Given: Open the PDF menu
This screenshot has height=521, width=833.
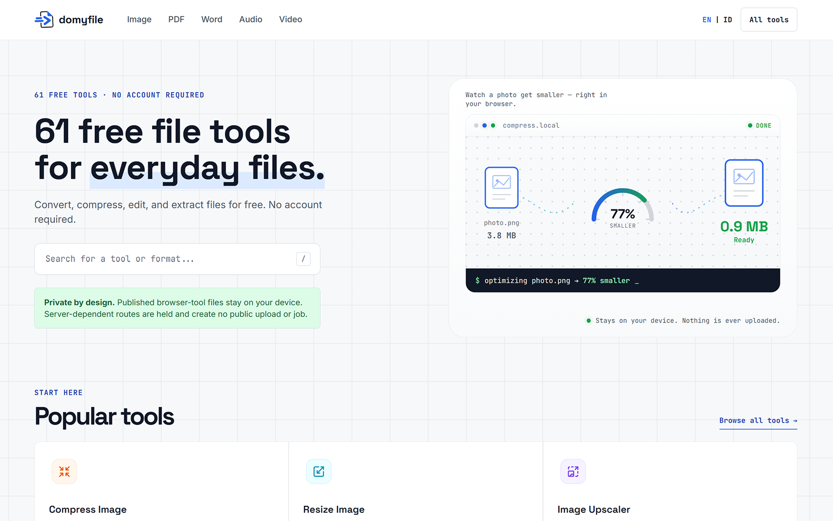Looking at the screenshot, I should click(x=176, y=19).
